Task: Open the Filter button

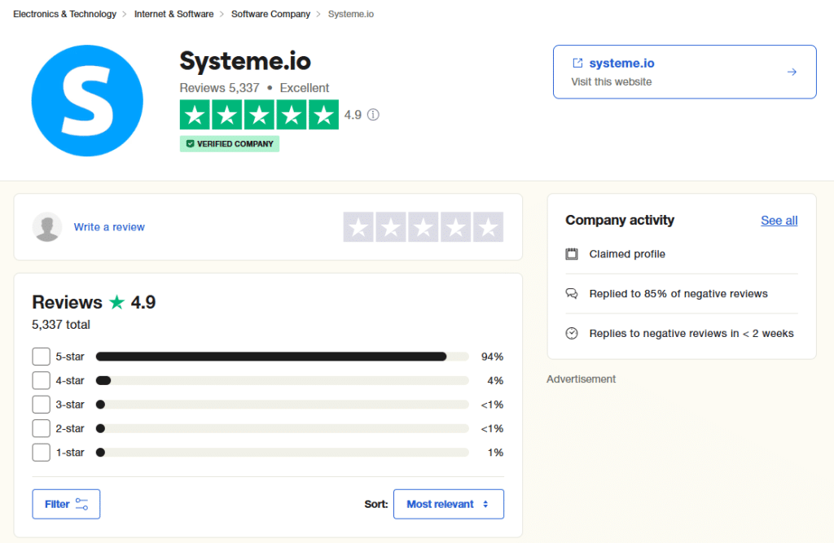Action: coord(66,504)
